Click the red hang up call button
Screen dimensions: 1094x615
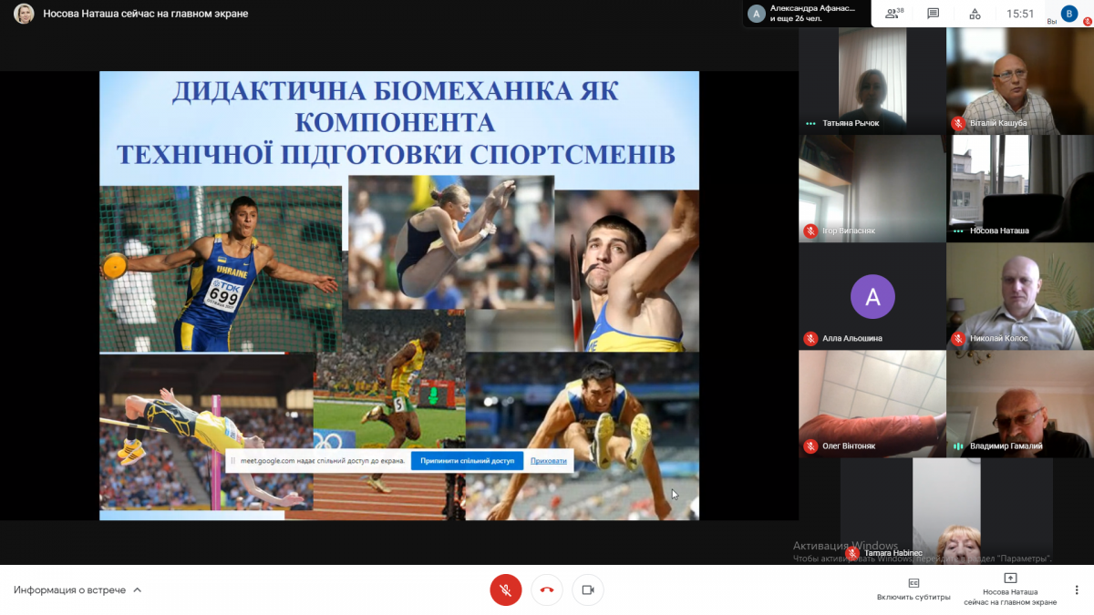click(547, 590)
